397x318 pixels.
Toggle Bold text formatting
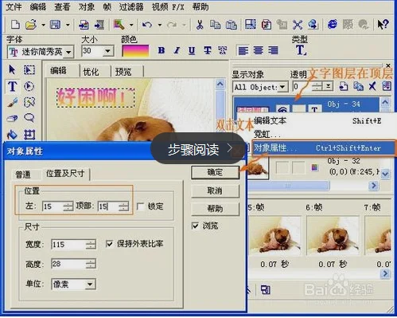[162, 50]
